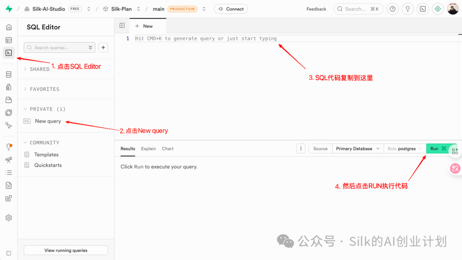
Task: Open the Advisors lightbulb sidebar icon
Action: coord(9,147)
